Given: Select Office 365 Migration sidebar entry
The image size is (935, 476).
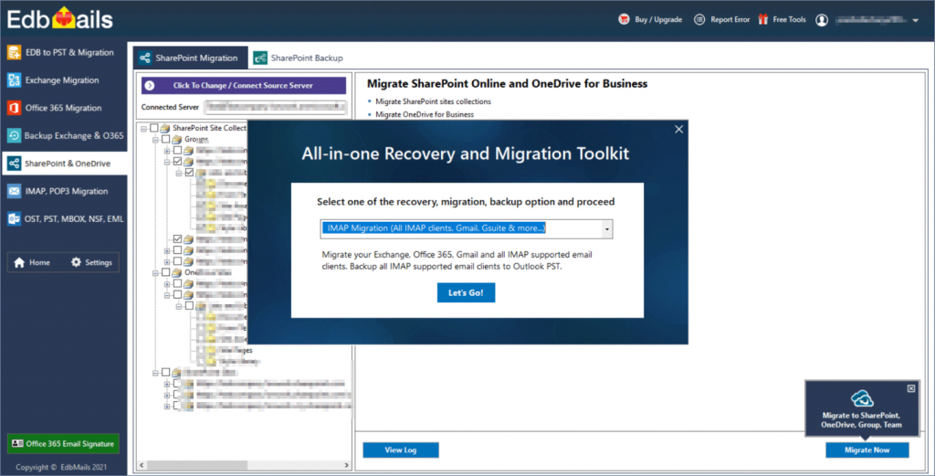Looking at the screenshot, I should (x=63, y=108).
